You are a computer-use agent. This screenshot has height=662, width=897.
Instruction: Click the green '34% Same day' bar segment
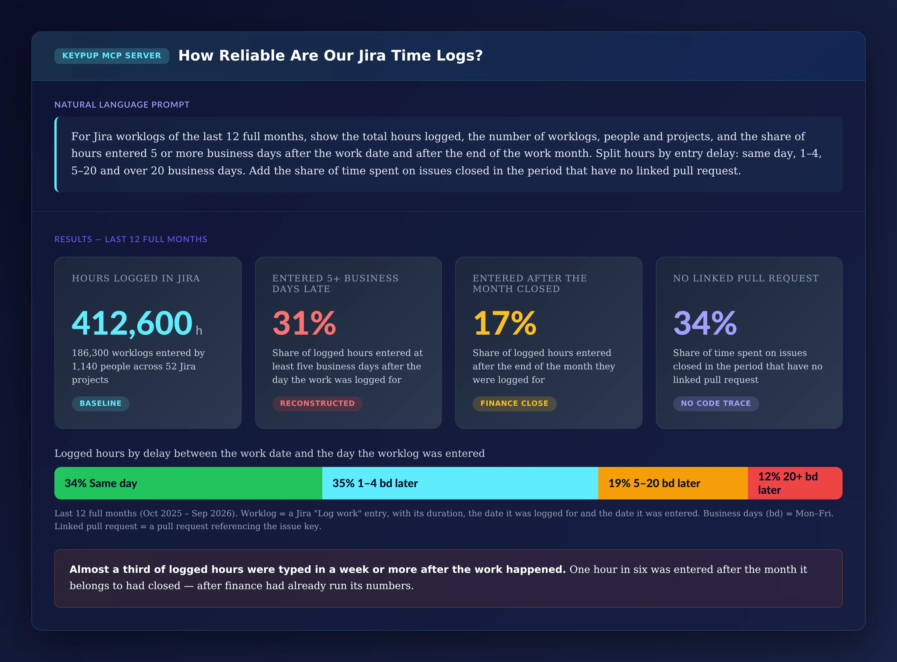[188, 483]
